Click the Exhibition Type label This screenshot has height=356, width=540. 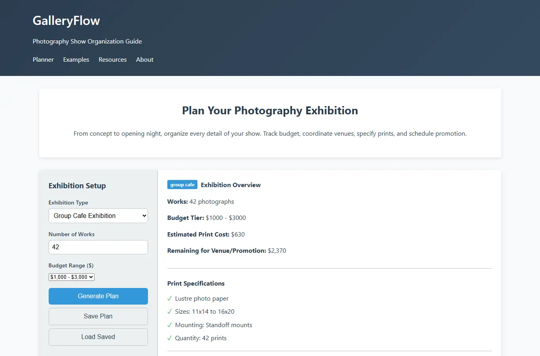68,203
